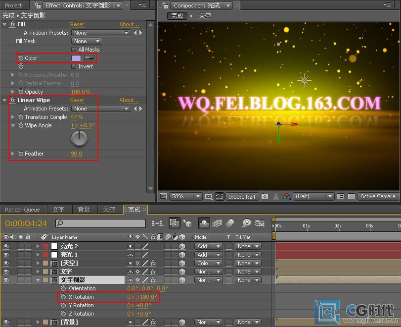Click the grid and guide options icon
Image resolution: width=401 pixels, height=327 pixels.
tap(208, 197)
